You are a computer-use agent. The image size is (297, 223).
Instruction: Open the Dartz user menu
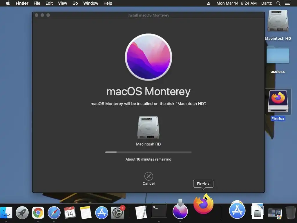267,3
